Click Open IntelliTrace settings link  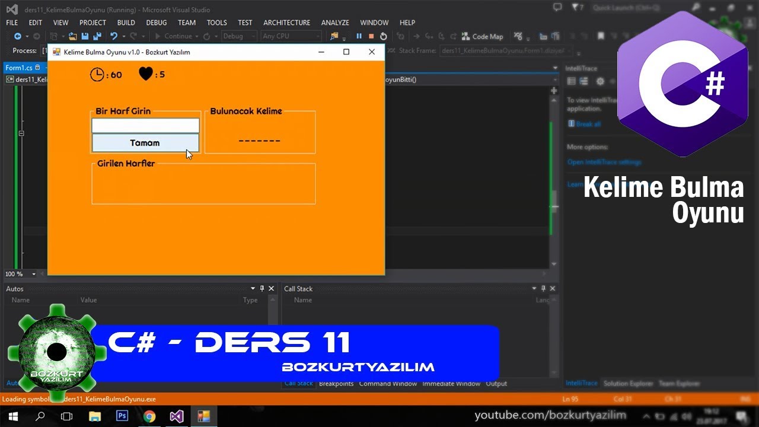pos(604,162)
